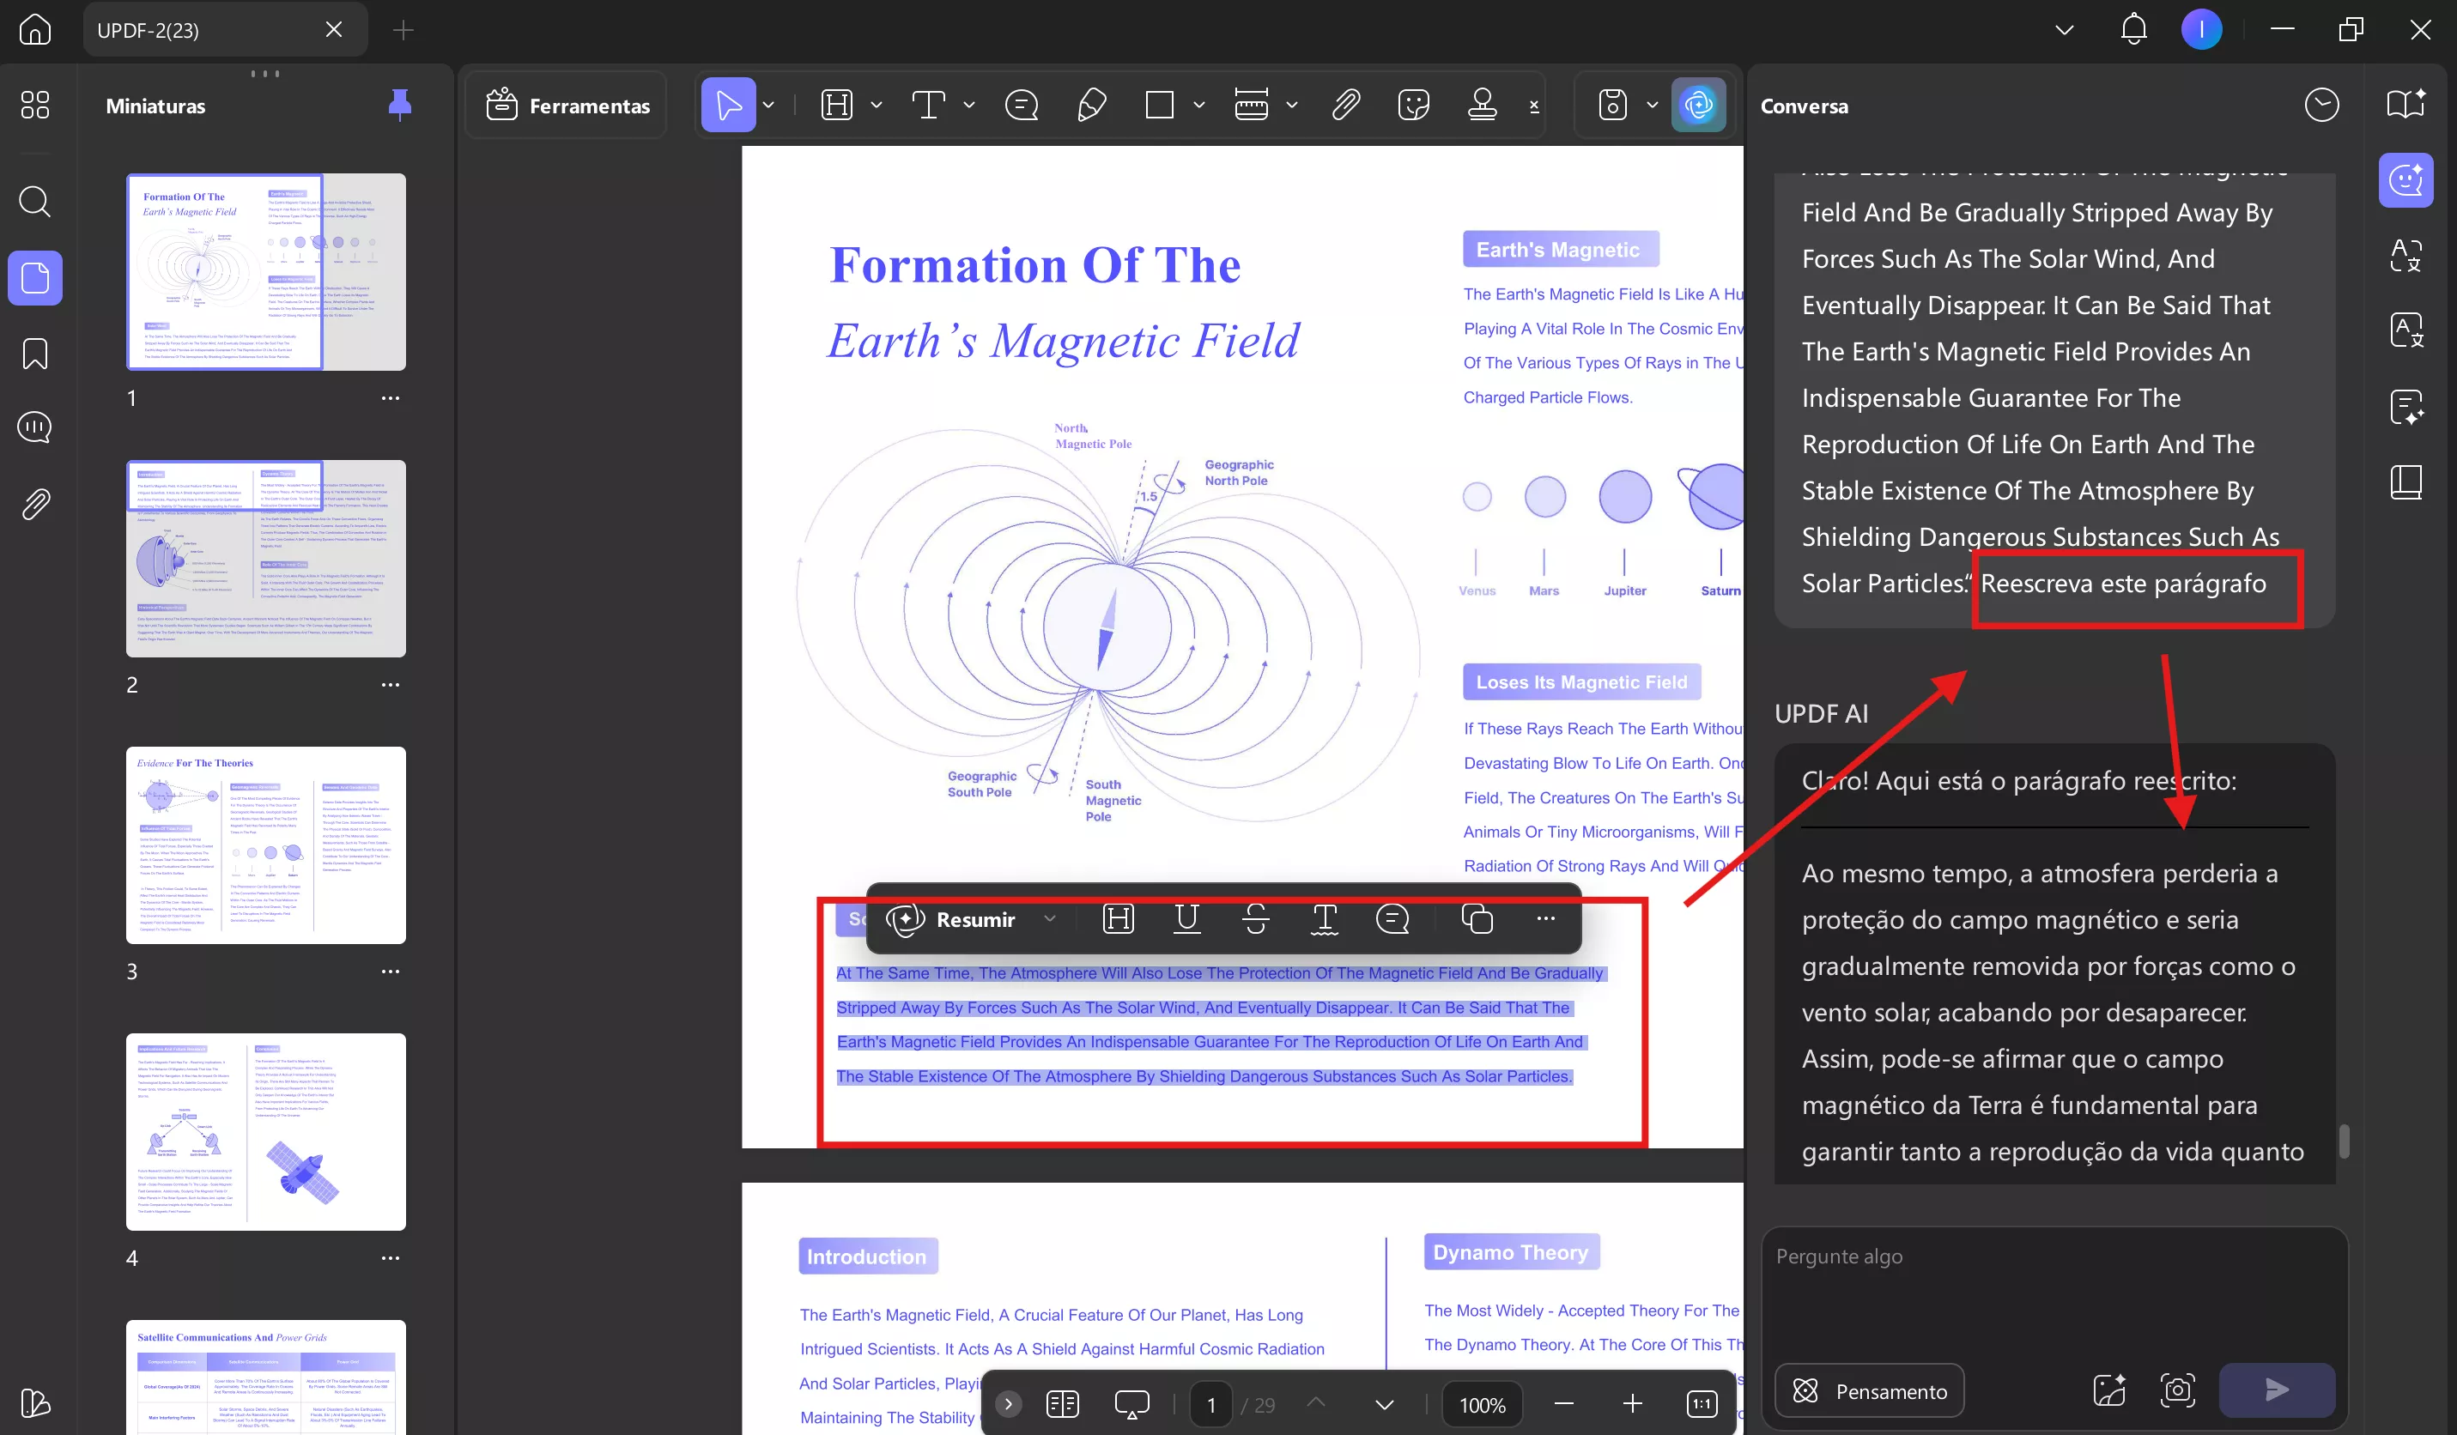This screenshot has height=1435, width=2457.
Task: Expand the highlight tool options arrow
Action: (876, 105)
